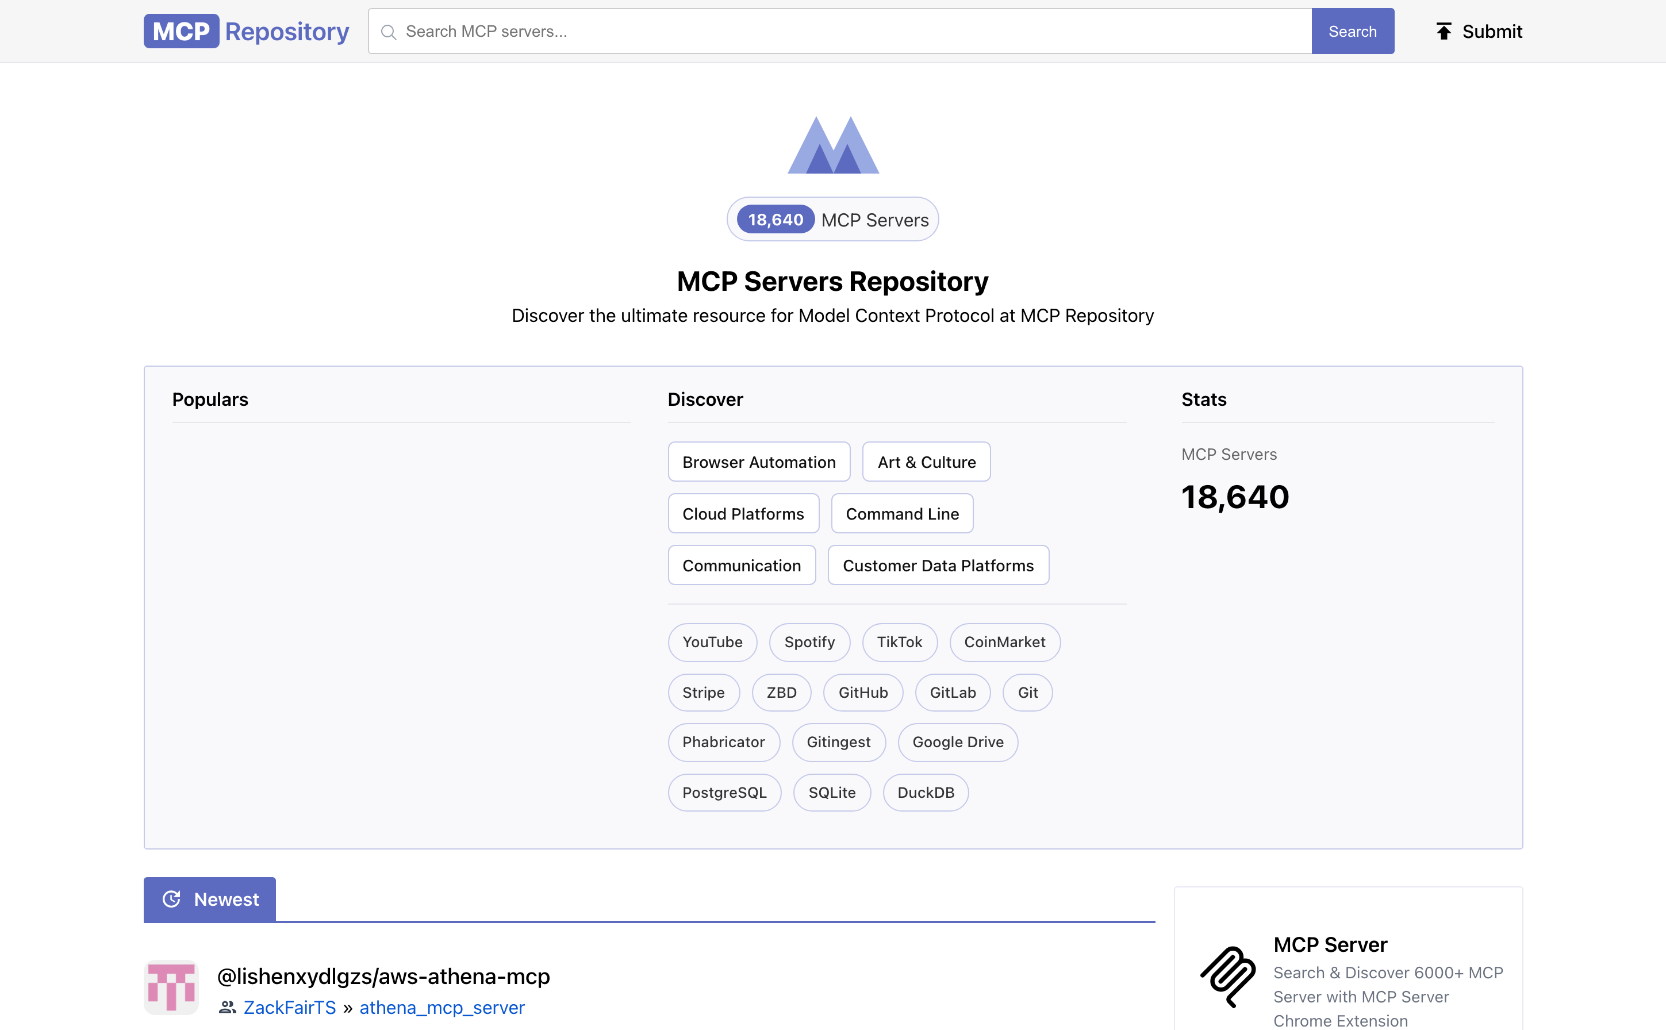Select the GitHub tag pill
Screen dimensions: 1666x1030
tap(863, 693)
